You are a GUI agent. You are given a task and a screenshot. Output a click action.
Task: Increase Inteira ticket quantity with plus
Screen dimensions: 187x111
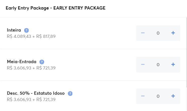pyautogui.click(x=173, y=33)
